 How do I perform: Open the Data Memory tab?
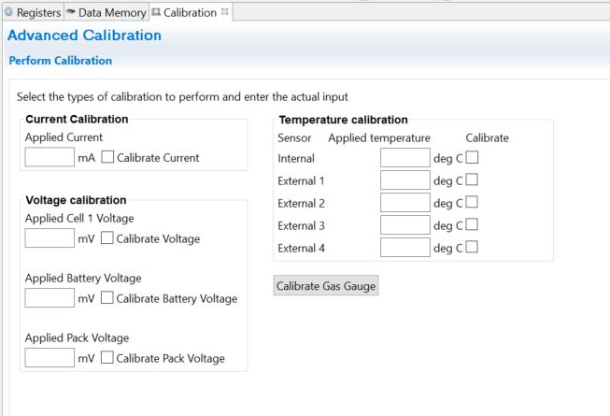[106, 12]
